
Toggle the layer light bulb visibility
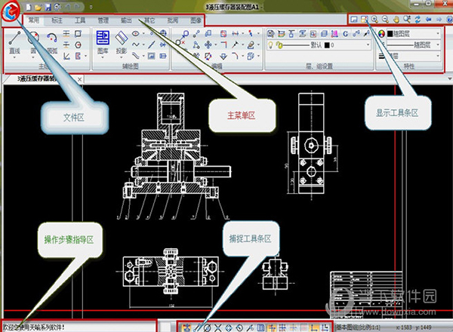[x=270, y=46]
